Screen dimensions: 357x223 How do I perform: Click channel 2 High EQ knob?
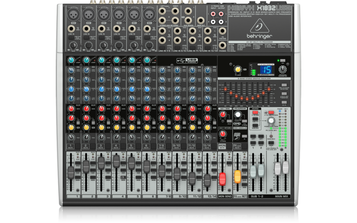point(87,70)
